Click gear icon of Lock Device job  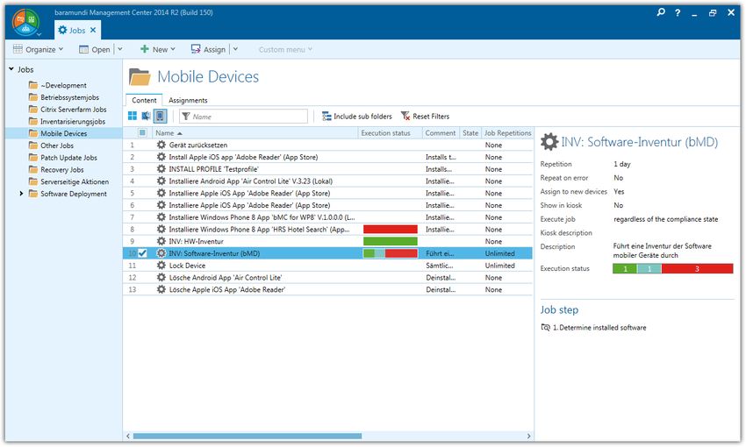(x=161, y=265)
